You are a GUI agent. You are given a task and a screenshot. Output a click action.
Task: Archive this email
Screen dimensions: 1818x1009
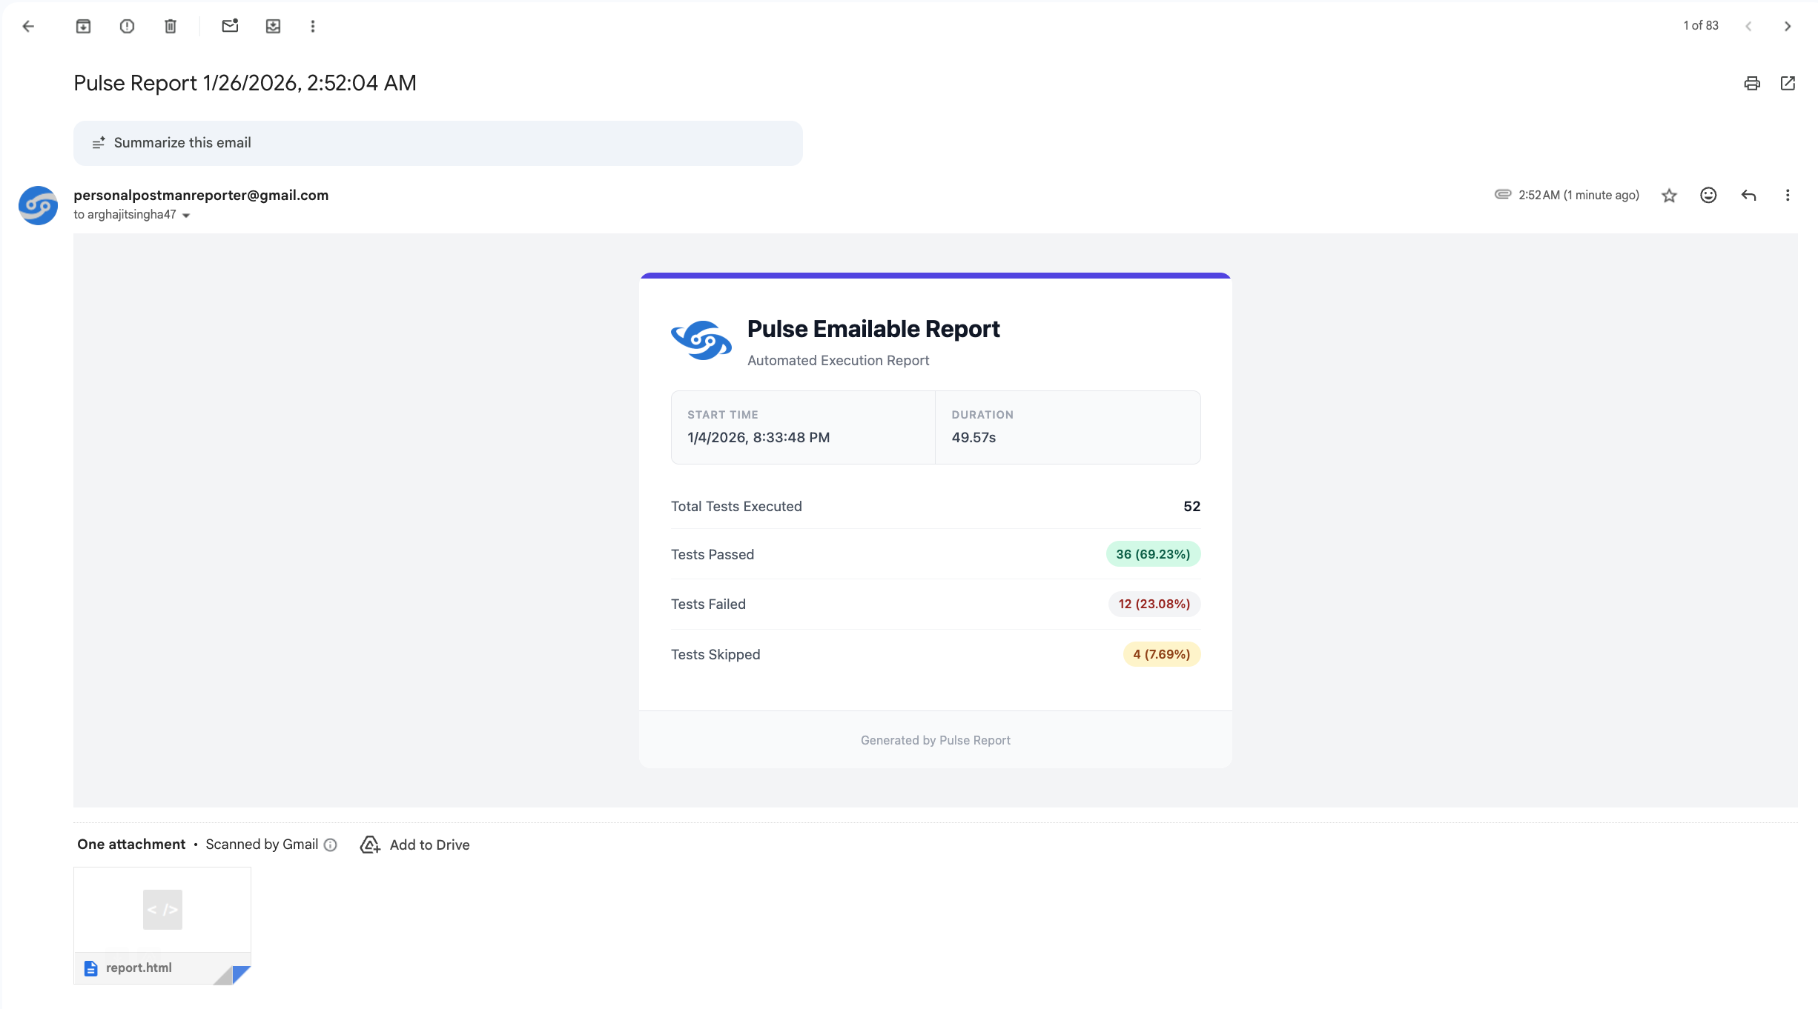tap(83, 27)
